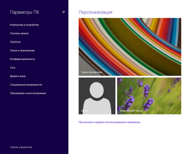Select the Конфиденциальность category
The image size is (185, 154).
[x=23, y=59]
